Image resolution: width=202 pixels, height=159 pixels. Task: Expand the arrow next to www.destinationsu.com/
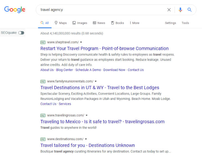click(x=86, y=139)
